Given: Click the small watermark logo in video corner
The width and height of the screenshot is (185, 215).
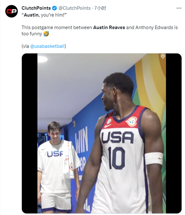Looking at the screenshot, I should 163,56.
